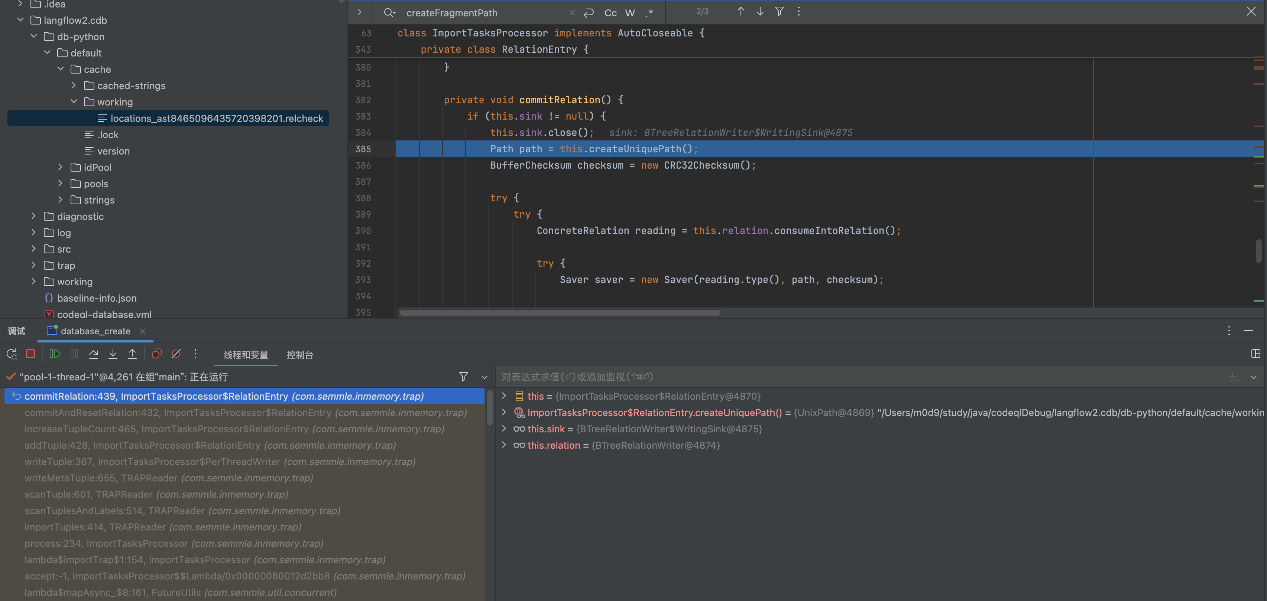
Task: Click the stack frames vertical scrollbar
Action: click(x=489, y=407)
